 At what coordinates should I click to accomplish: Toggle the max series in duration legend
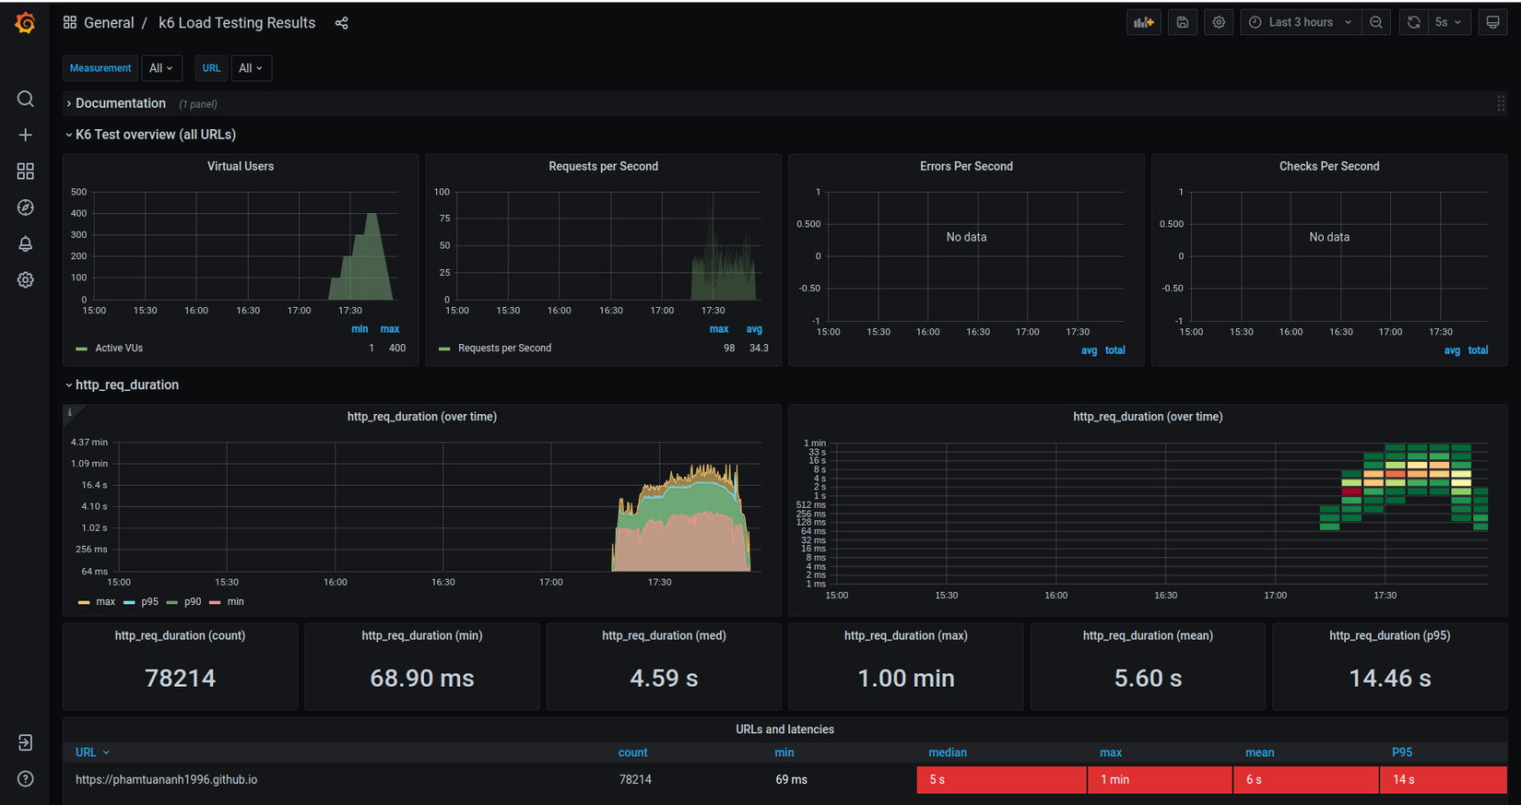[105, 602]
